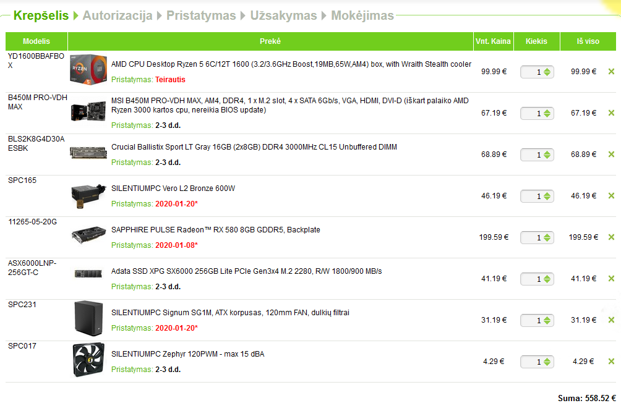
Task: Open the Crucial Ballistix Sport LT Gray link
Action: click(254, 146)
